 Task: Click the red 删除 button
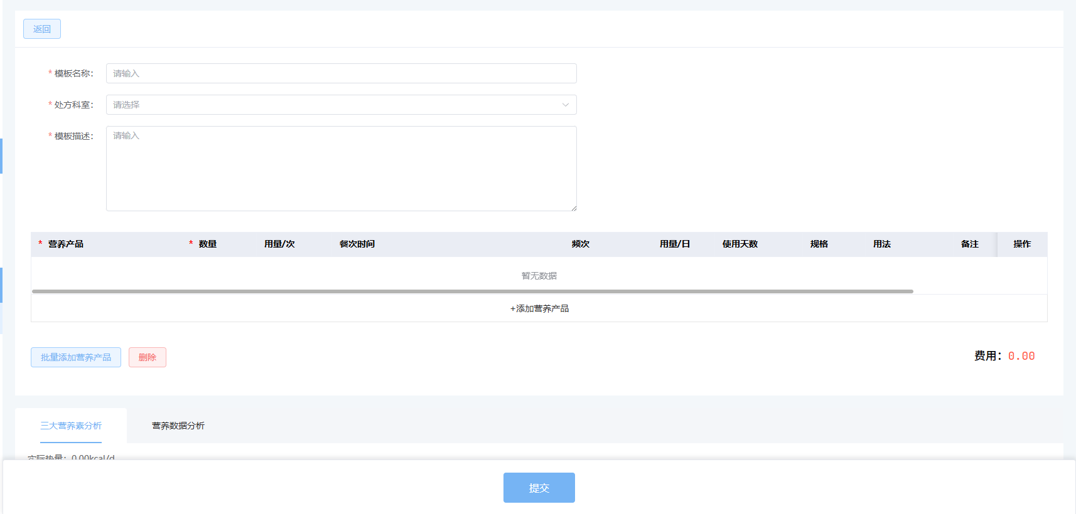tap(148, 357)
